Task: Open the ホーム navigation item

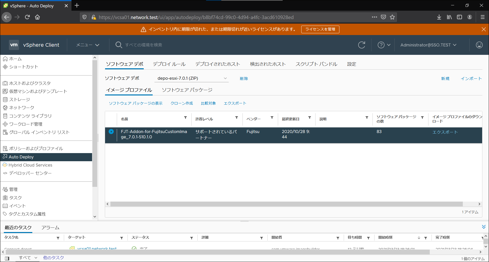Action: pyautogui.click(x=12, y=59)
